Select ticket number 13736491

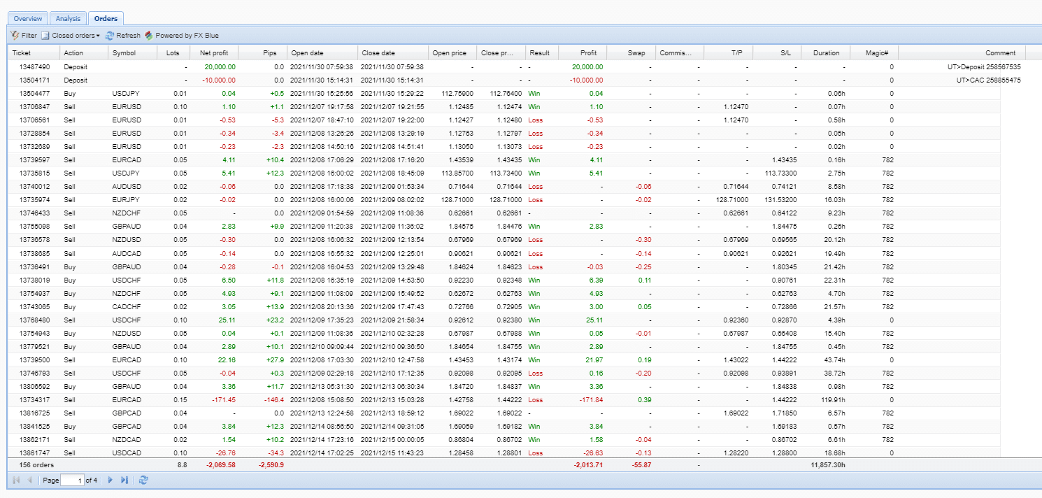pos(34,266)
